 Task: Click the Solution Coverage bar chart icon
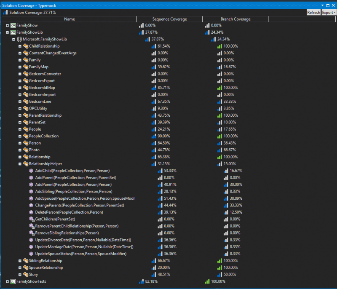(5, 13)
